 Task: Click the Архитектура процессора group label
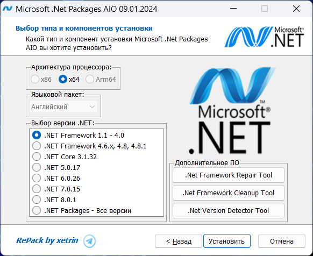pyautogui.click(x=72, y=67)
